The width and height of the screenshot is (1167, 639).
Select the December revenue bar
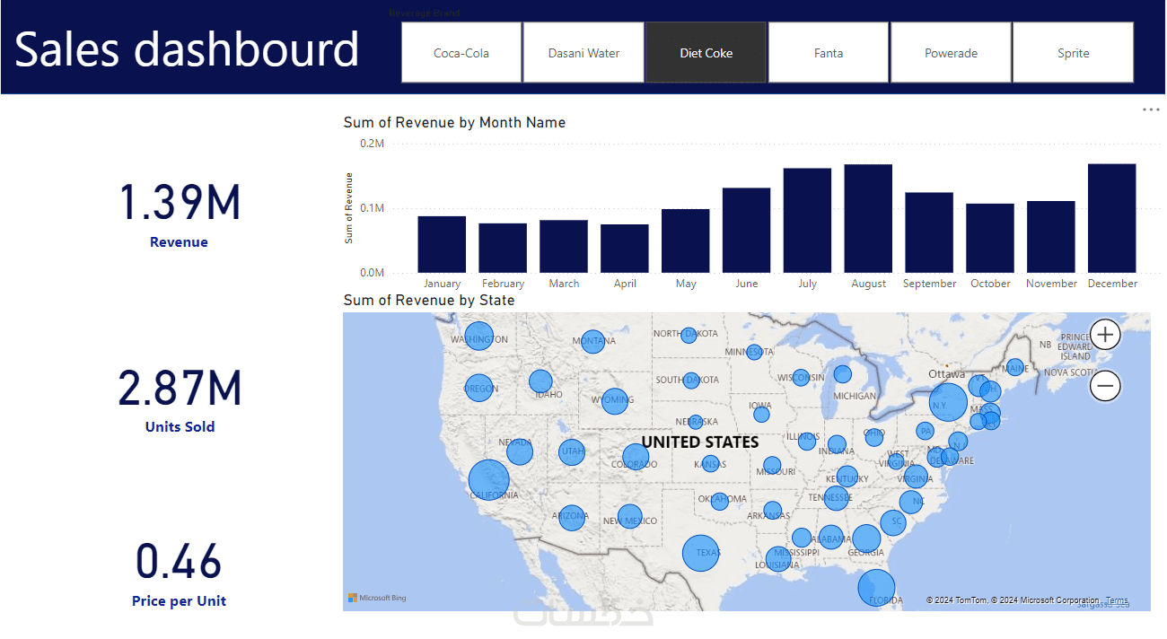pyautogui.click(x=1111, y=218)
